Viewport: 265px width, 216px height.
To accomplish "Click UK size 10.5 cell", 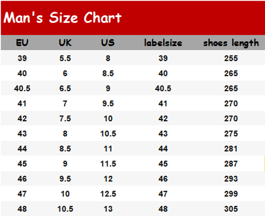I will [x=65, y=209].
